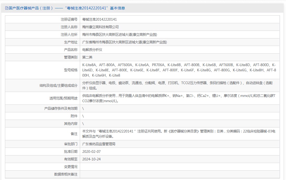
Task: Click the 注册证编号 row label
Action: click(69, 19)
